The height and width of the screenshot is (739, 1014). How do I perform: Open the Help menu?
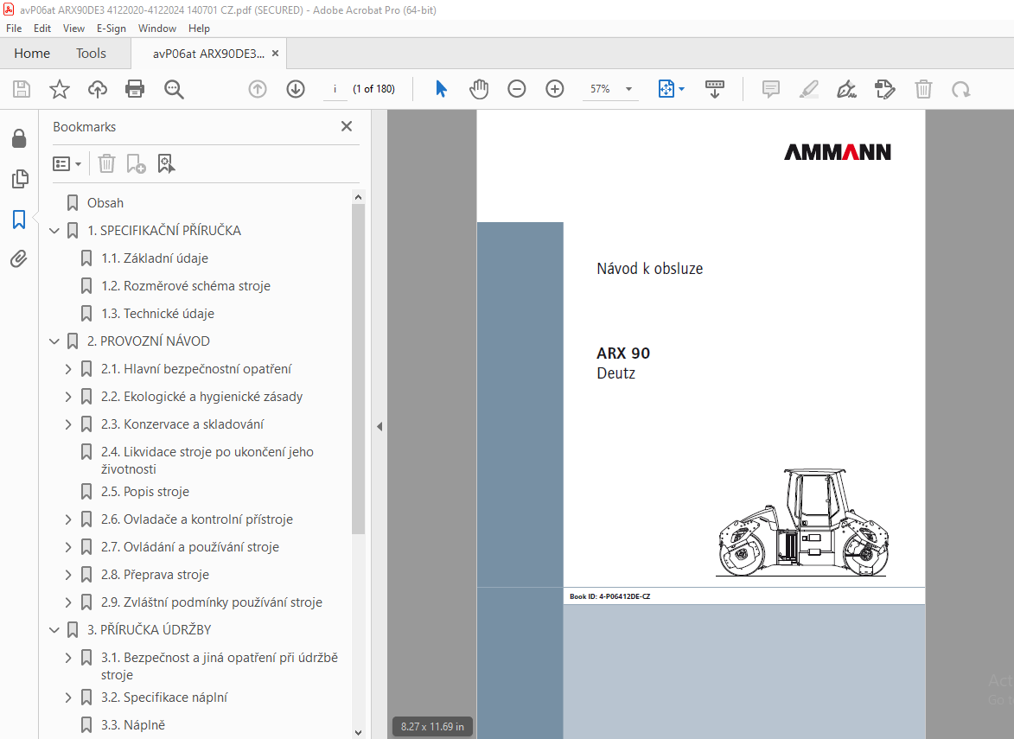[x=199, y=29]
